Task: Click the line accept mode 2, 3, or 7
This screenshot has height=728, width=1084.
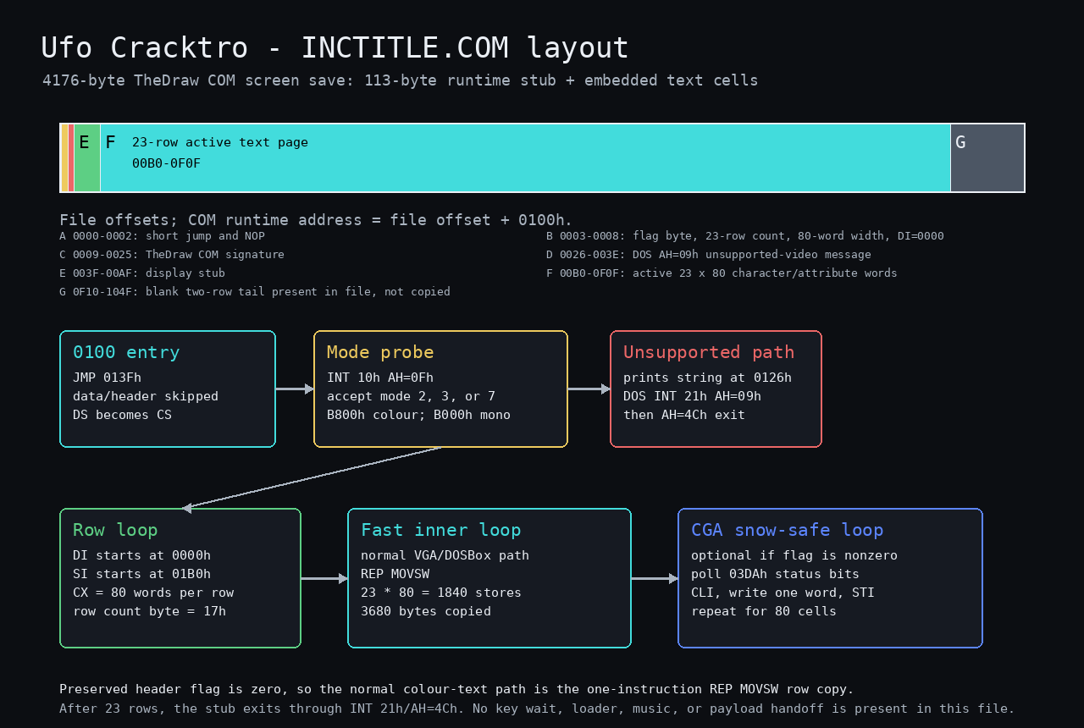Action: pos(411,396)
